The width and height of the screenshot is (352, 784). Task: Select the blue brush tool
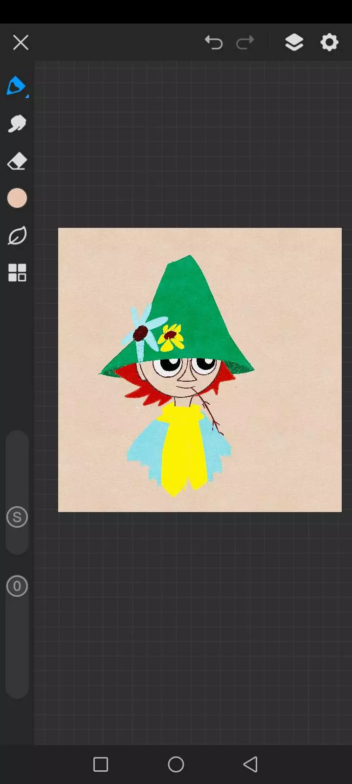click(17, 86)
